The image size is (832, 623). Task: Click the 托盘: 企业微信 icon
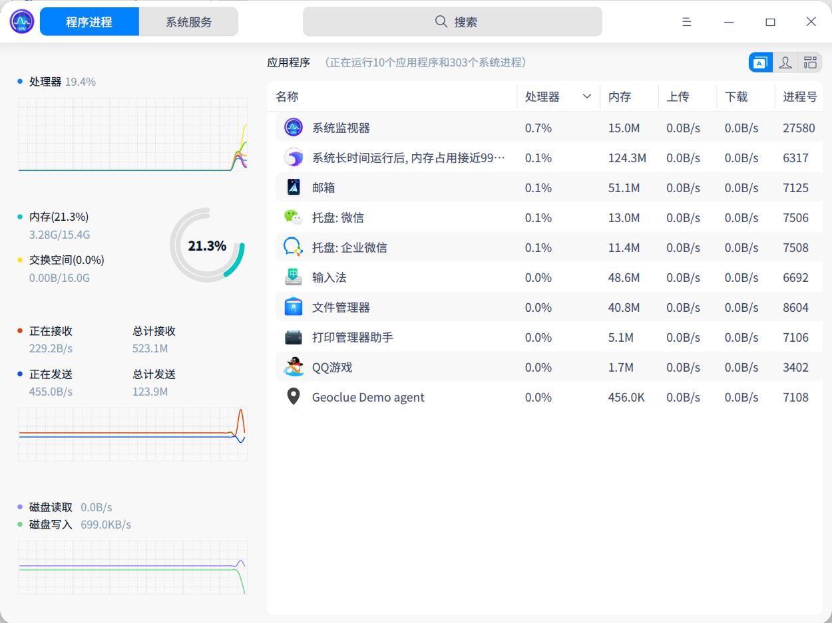294,247
